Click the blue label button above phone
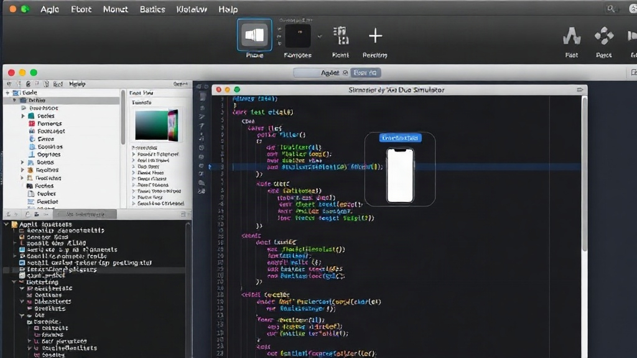The width and height of the screenshot is (637, 358). 400,138
